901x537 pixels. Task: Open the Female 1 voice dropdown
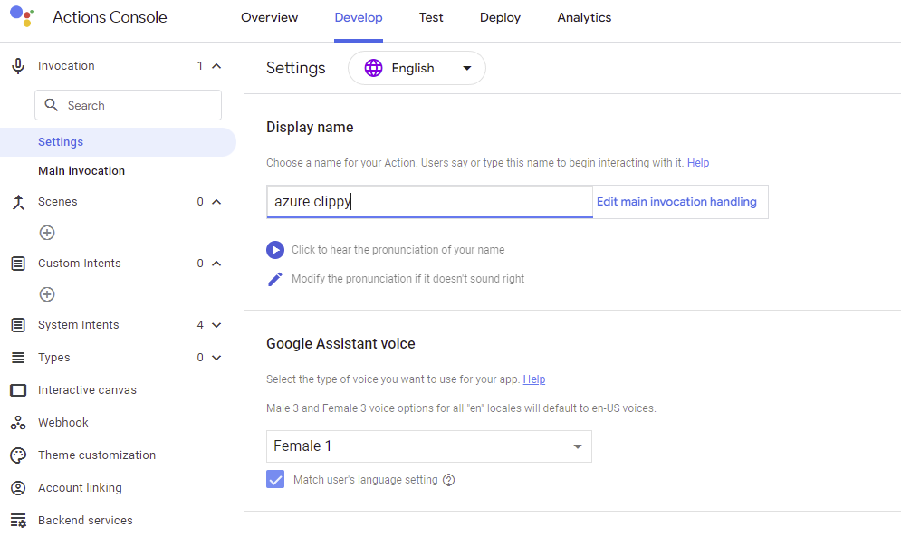(x=428, y=446)
